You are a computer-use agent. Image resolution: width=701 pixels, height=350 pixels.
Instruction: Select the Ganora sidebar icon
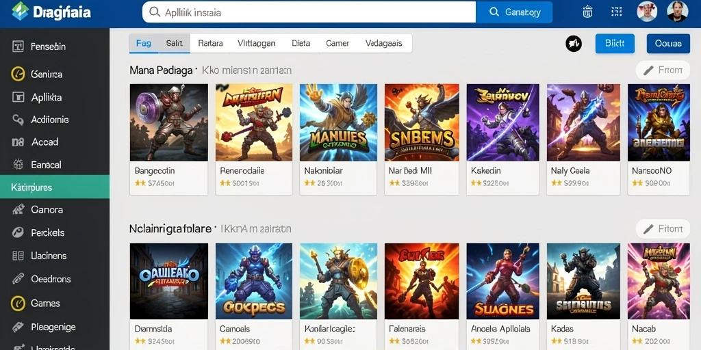coord(18,209)
